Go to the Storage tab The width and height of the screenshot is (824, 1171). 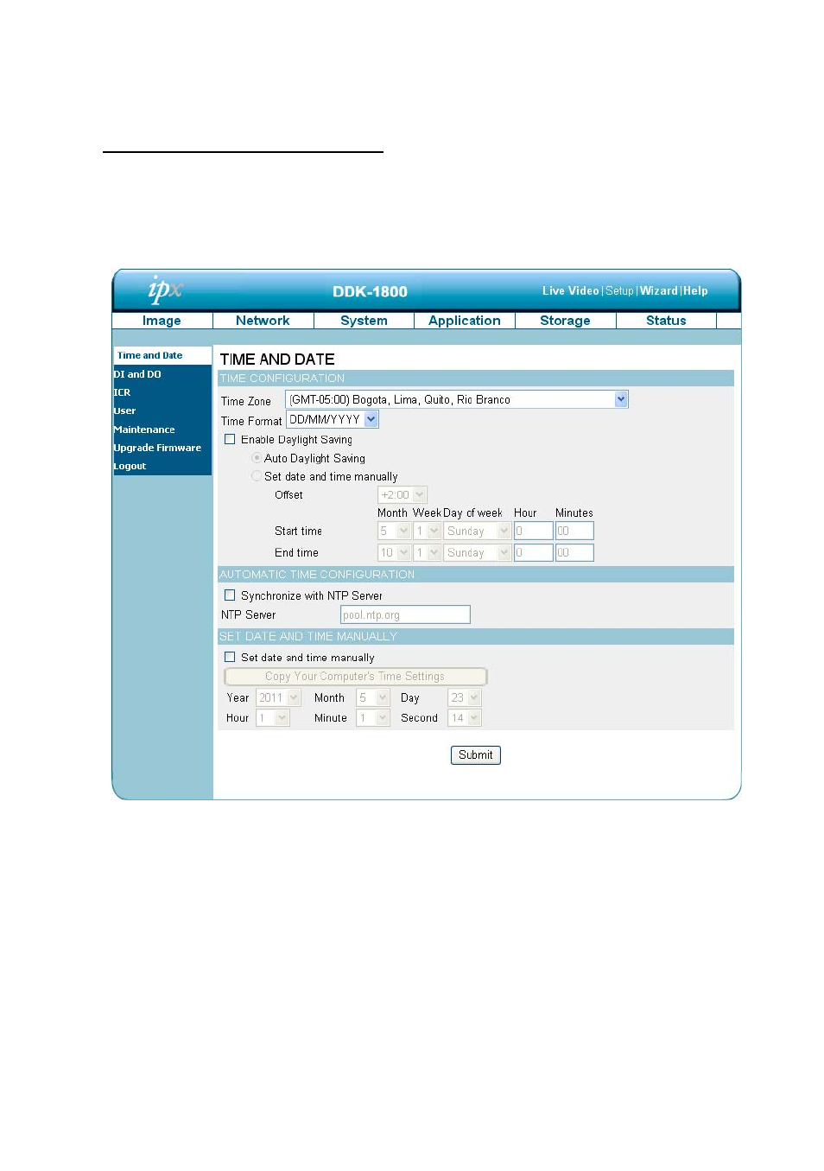[565, 321]
